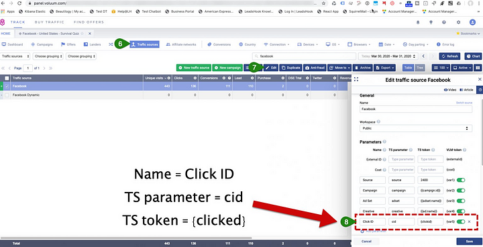Expand the Export dropdown
This screenshot has height=247, width=483.
(384, 68)
